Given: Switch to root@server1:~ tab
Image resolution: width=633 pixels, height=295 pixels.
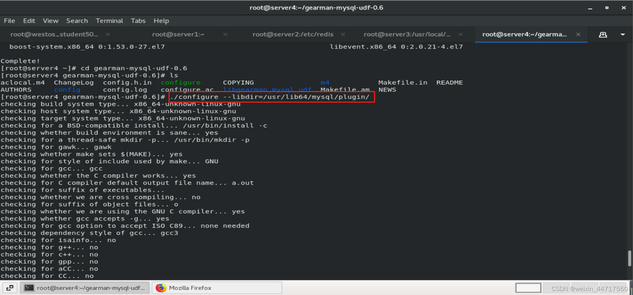Looking at the screenshot, I should [x=178, y=34].
